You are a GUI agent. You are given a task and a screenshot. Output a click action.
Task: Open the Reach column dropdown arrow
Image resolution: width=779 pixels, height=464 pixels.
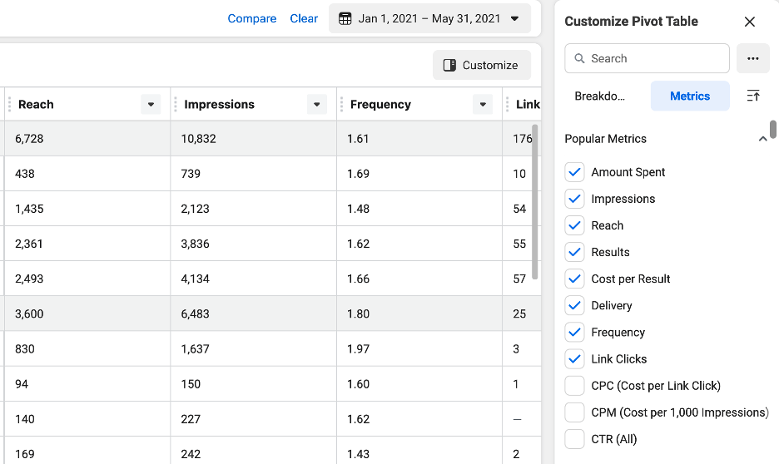(x=151, y=104)
